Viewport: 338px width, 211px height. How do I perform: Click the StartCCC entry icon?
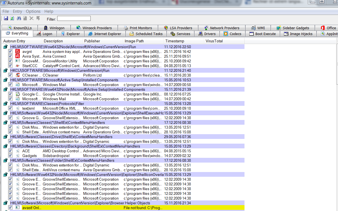pos(18,66)
